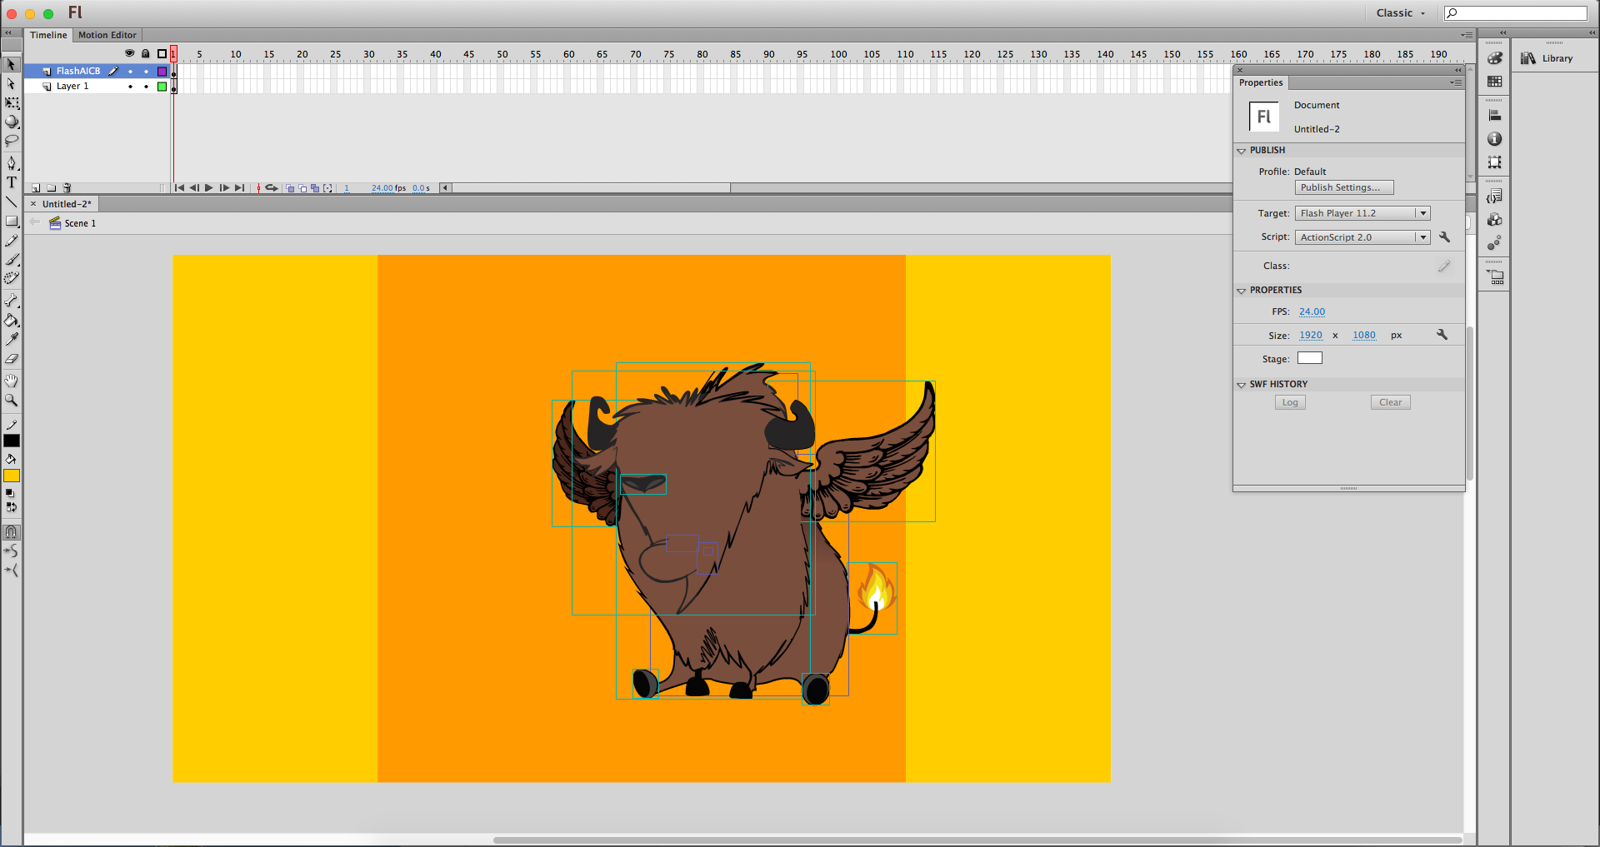Activate the Free Transform tool
This screenshot has width=1600, height=847.
coord(12,103)
